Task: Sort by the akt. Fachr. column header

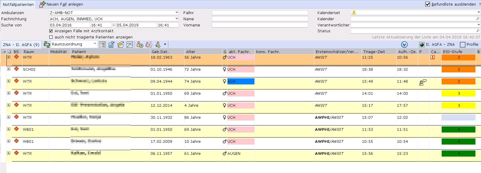Action: coord(241,52)
